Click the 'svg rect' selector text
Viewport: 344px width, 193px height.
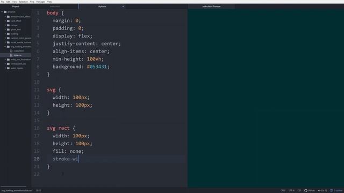[x=58, y=128]
